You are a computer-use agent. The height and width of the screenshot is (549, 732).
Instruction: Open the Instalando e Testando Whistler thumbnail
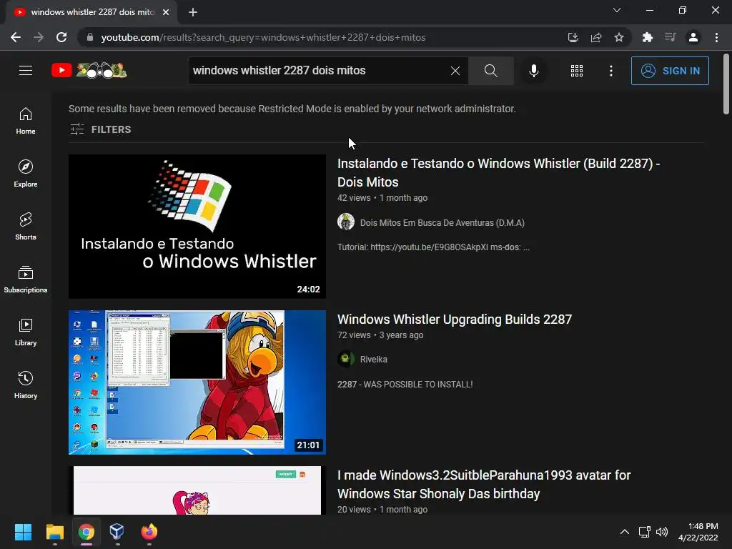197,227
